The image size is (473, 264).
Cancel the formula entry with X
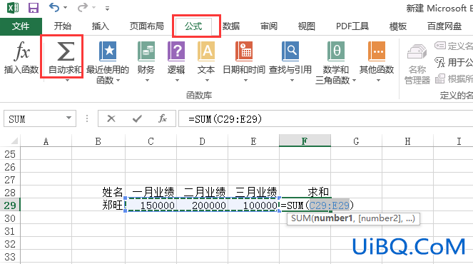(111, 118)
